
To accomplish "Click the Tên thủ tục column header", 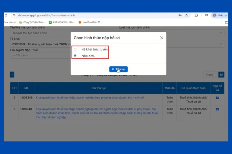I will tap(98, 88).
